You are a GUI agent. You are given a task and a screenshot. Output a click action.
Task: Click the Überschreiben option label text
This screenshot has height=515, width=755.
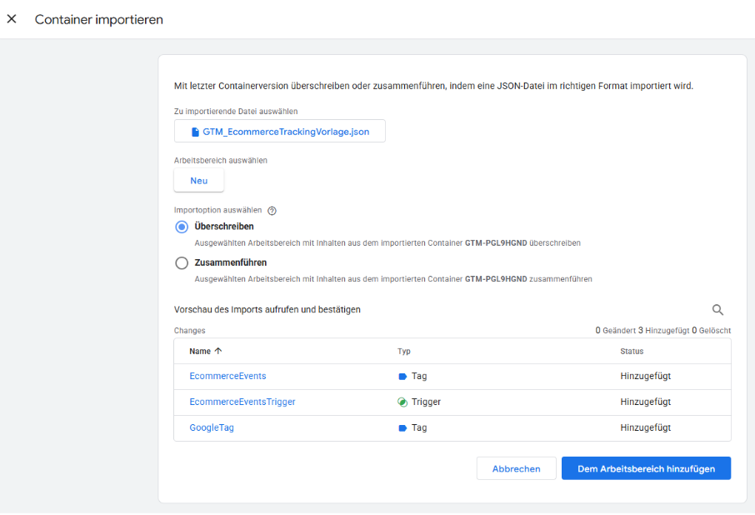pos(224,227)
